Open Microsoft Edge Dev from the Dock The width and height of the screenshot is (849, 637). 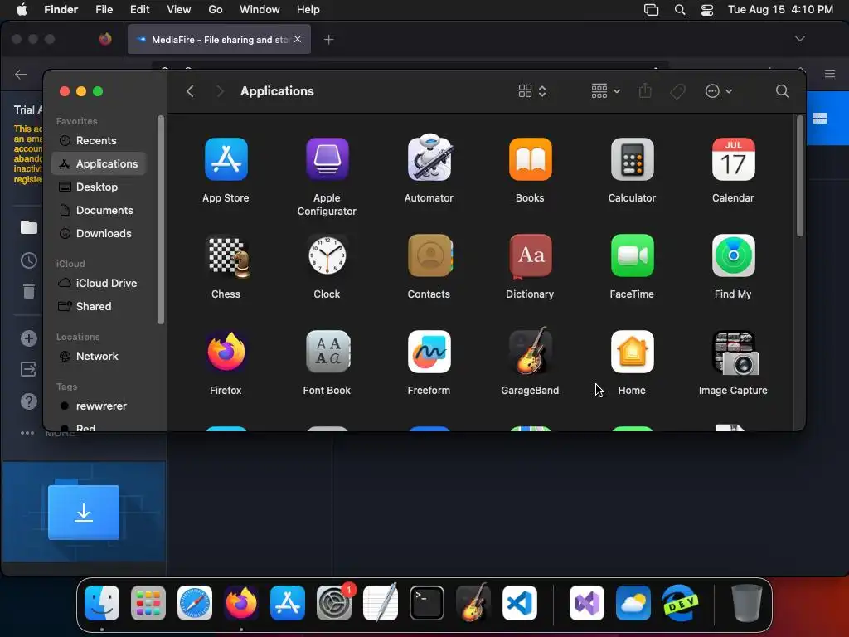point(680,602)
